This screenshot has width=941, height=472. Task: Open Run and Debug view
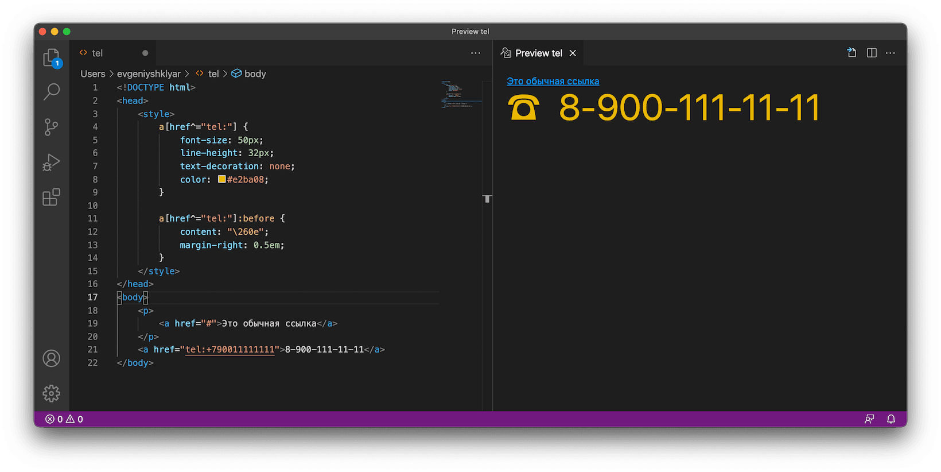[x=51, y=163]
